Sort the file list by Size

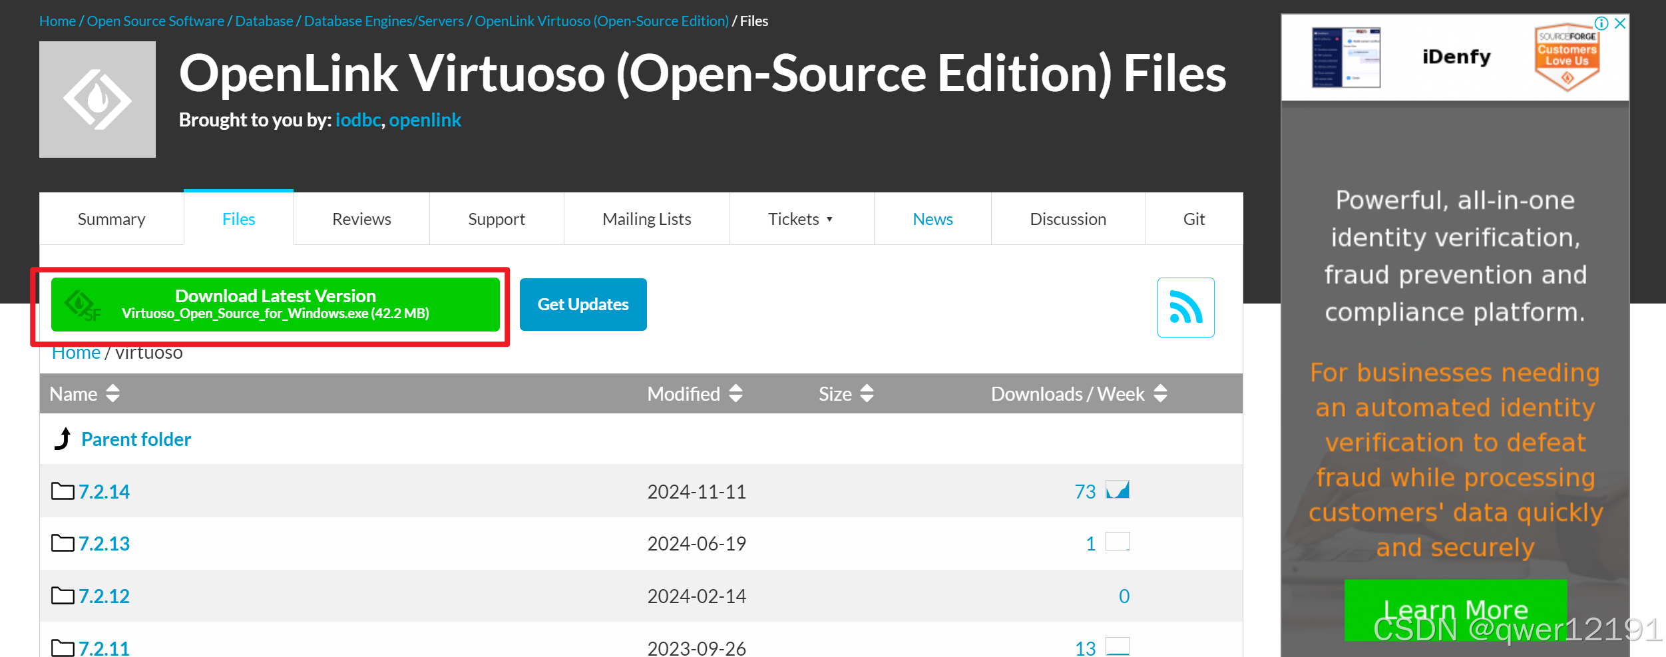coord(846,393)
